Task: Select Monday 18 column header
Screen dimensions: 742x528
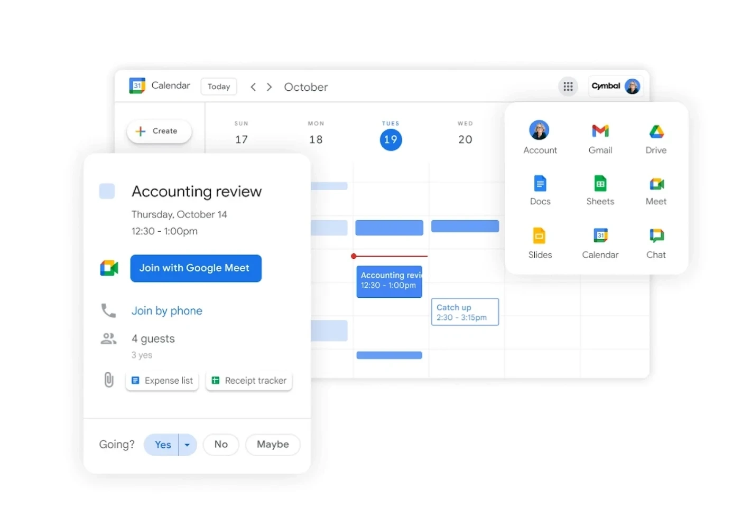Action: click(x=316, y=133)
